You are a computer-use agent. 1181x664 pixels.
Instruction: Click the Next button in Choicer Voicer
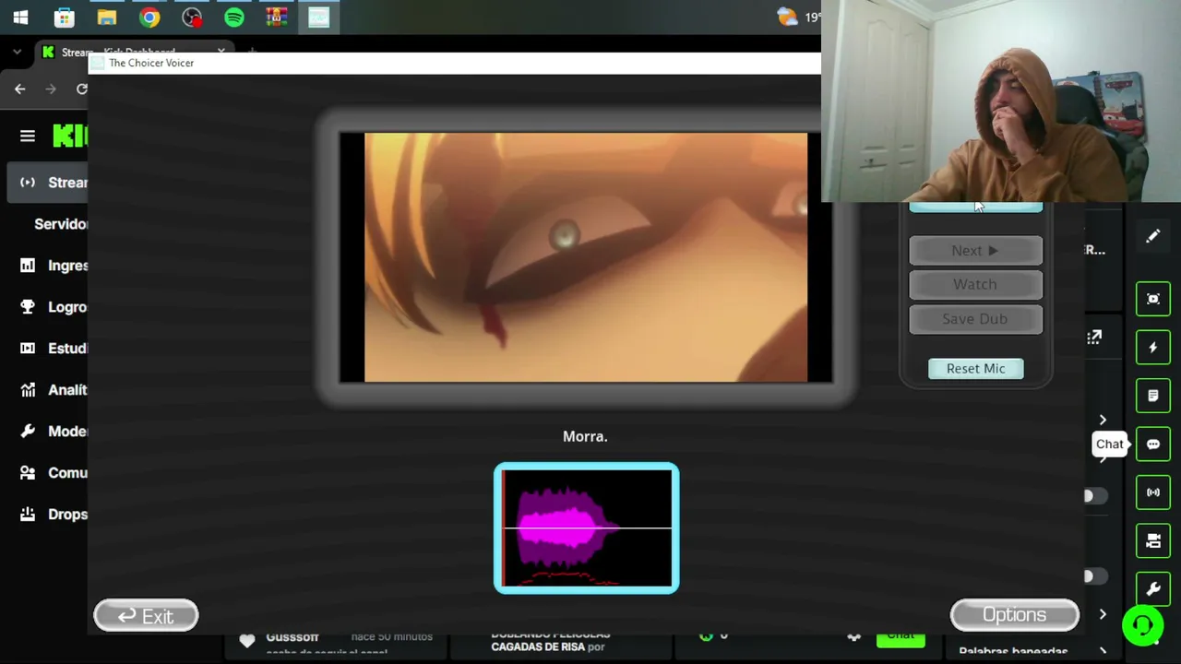coord(975,250)
